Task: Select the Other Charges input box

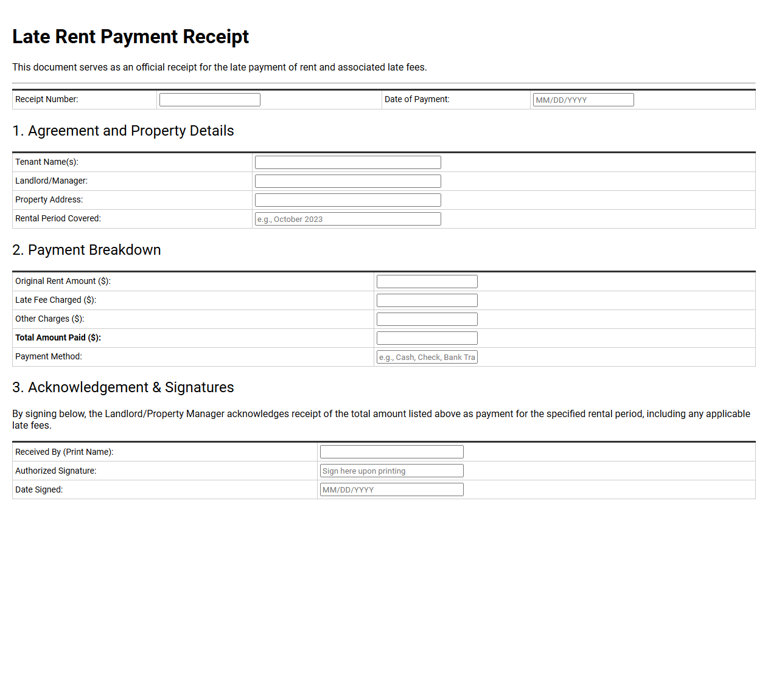Action: [x=427, y=319]
